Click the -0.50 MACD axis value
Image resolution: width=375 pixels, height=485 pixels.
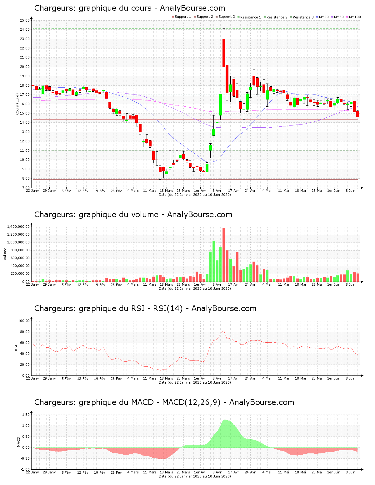coord(26,458)
